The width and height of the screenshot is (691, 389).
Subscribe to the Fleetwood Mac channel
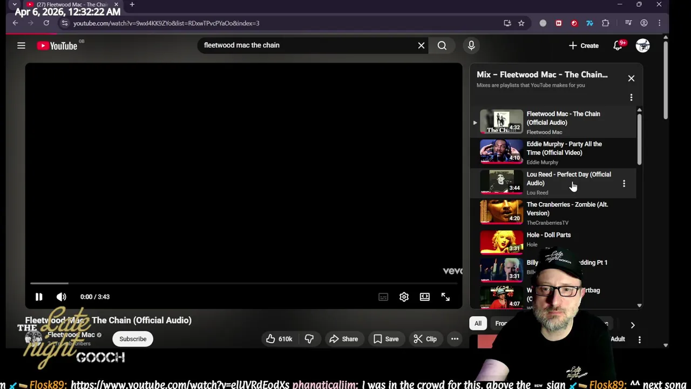coord(133,339)
